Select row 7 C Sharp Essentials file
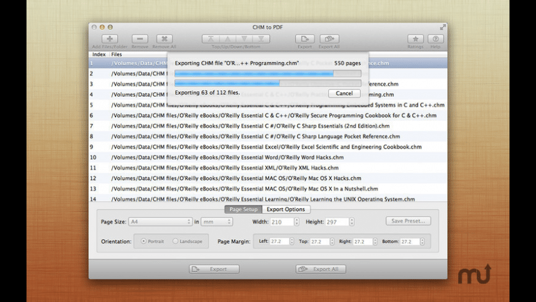This screenshot has width=536, height=302. coord(267,126)
